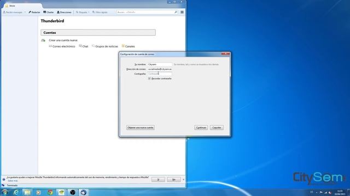This screenshot has width=350, height=196.
Task: Click the Cuentas section header
Action: (98, 33)
